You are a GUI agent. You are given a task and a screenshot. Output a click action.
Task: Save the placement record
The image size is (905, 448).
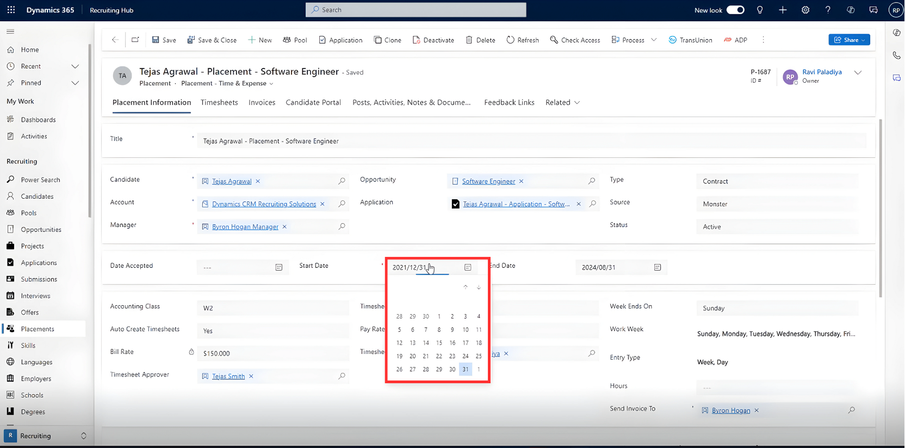click(164, 40)
